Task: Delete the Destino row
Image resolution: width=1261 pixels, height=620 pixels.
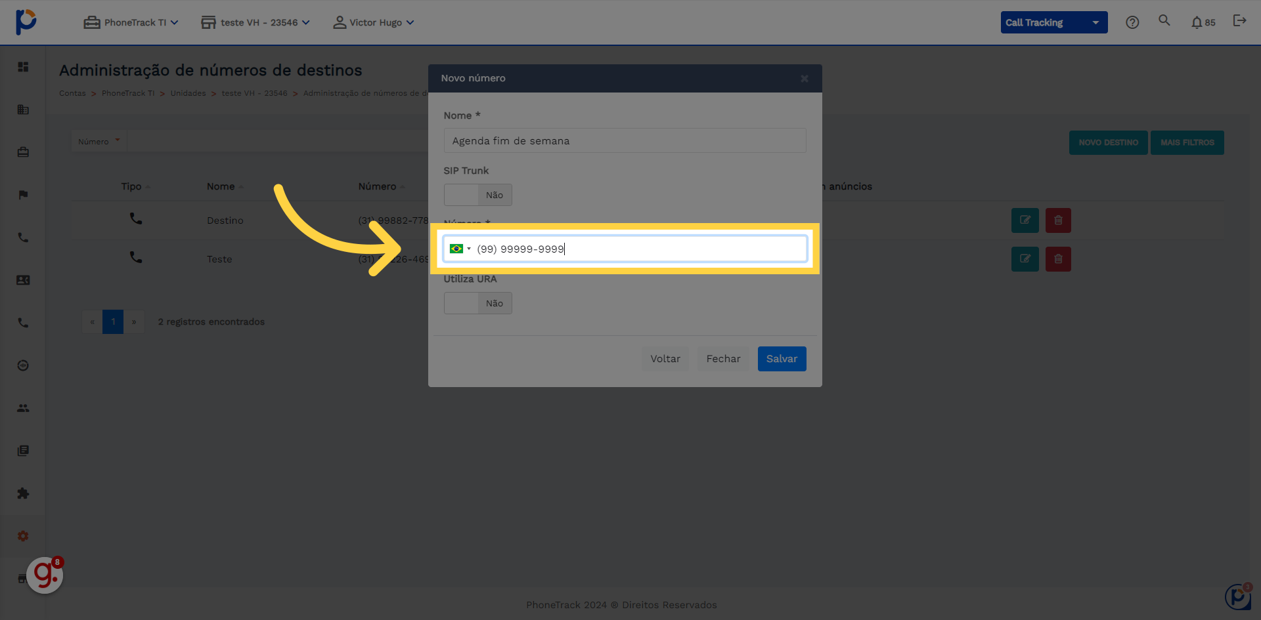Action: pos(1058,220)
